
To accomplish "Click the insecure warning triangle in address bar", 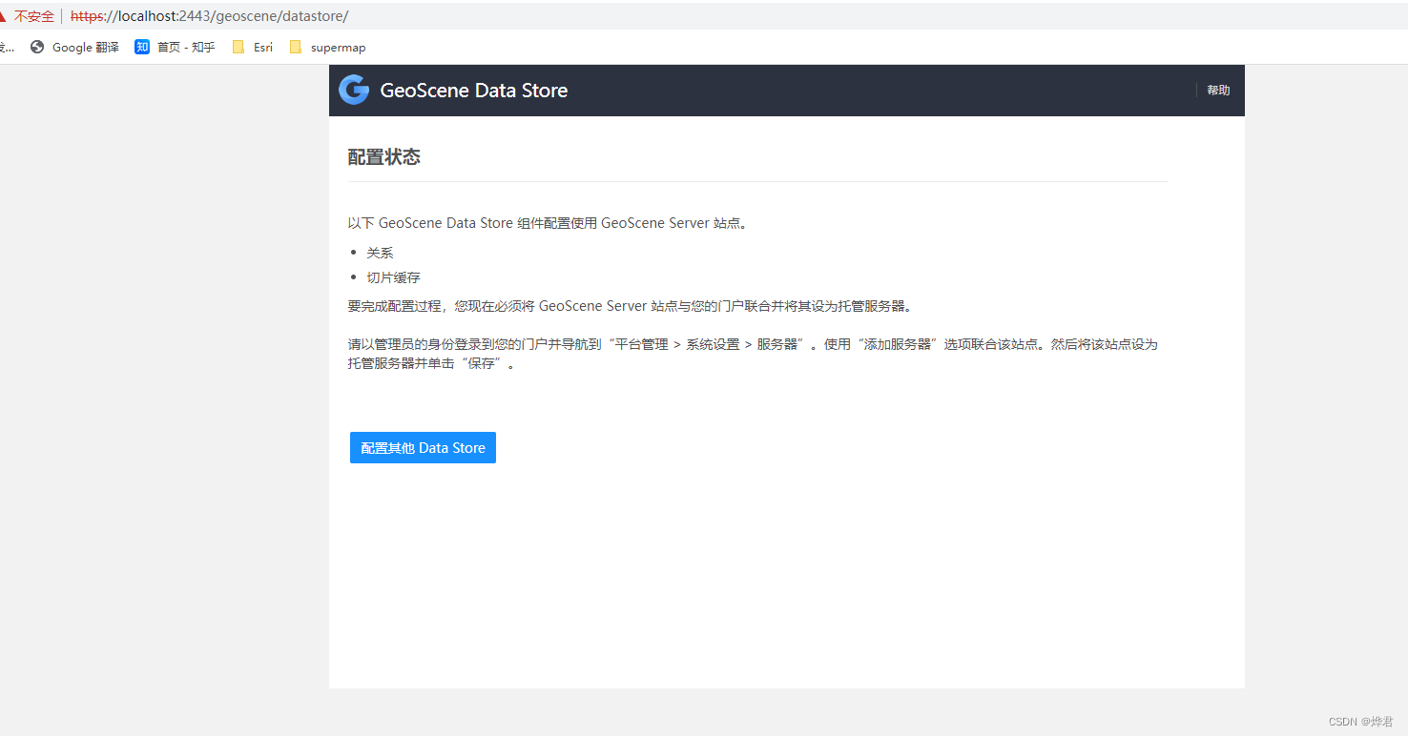I will (x=3, y=16).
